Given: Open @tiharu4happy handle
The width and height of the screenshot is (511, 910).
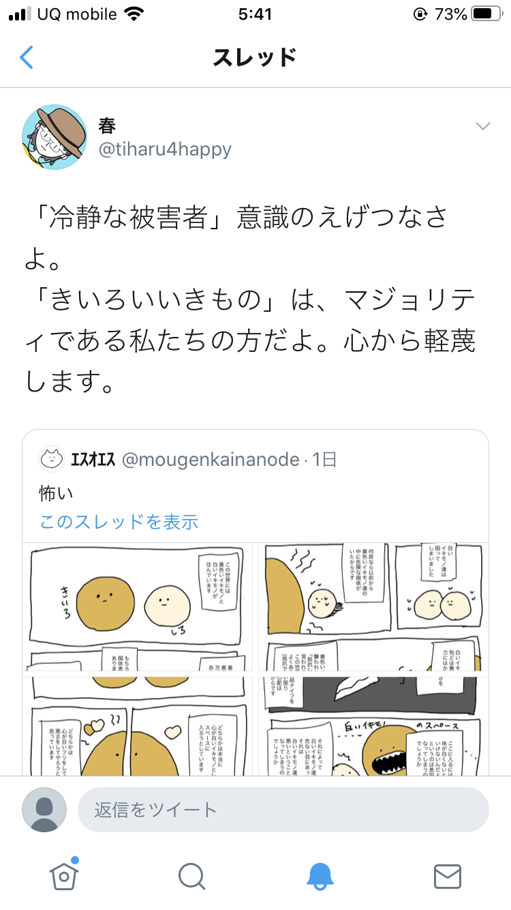Looking at the screenshot, I should point(166,149).
